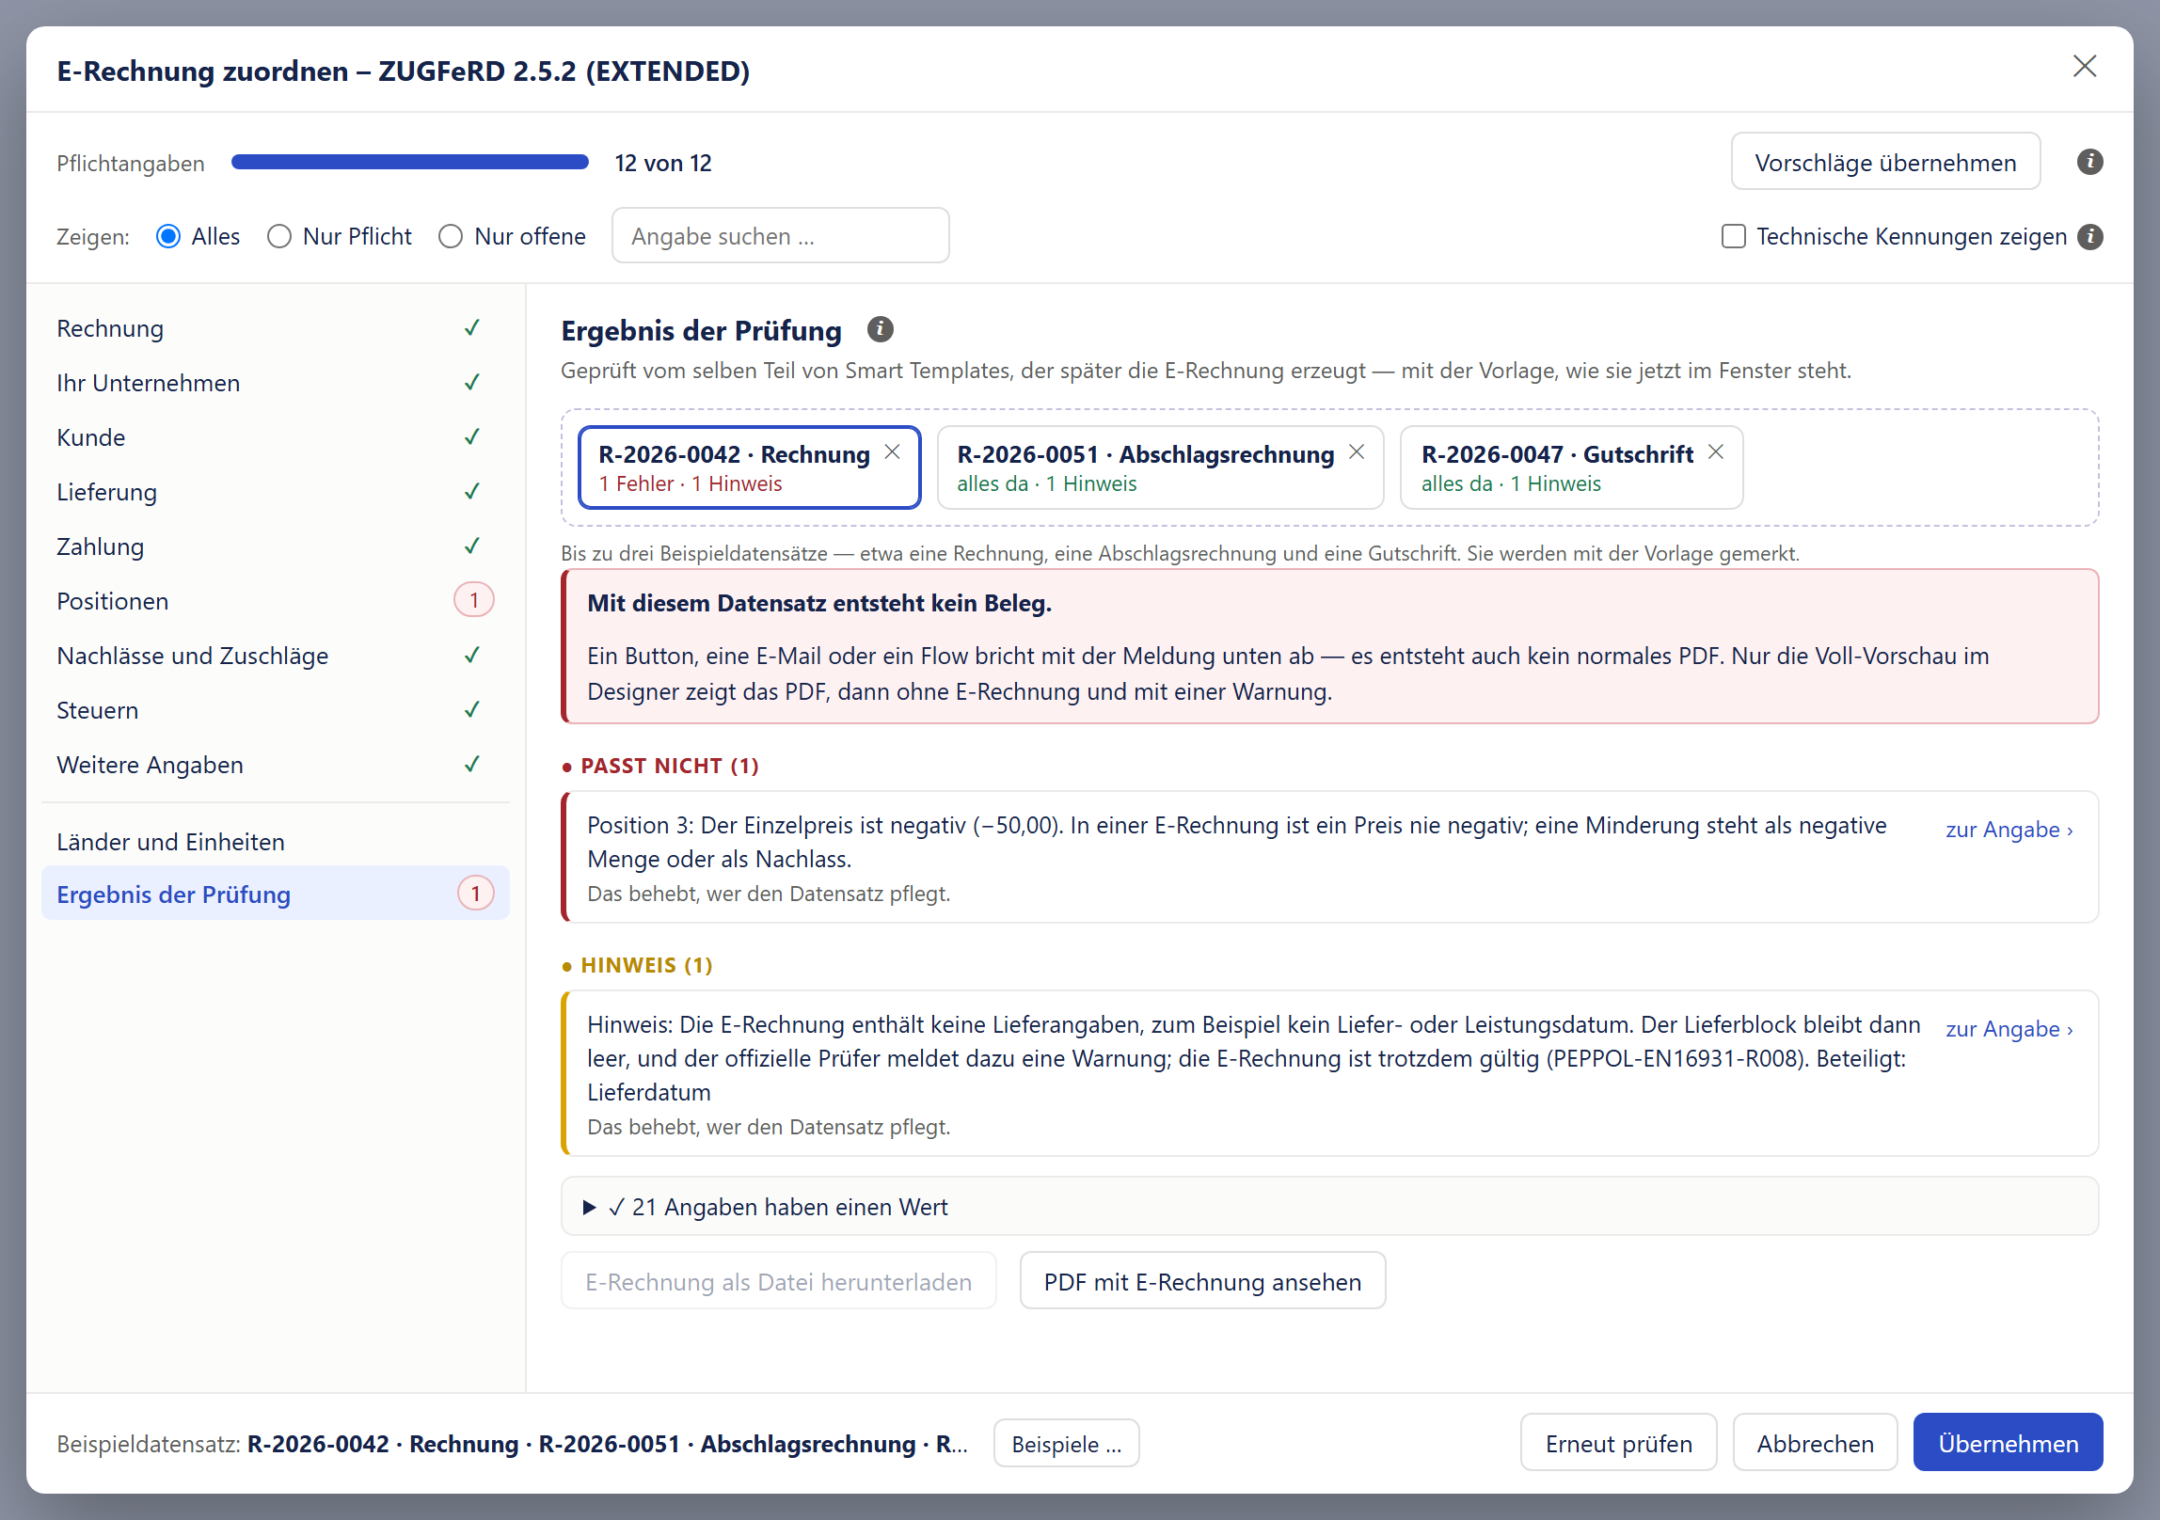This screenshot has width=2160, height=1520.
Task: Remove the R-2026-0051 Abschlagsrechnung chip
Action: click(1357, 452)
